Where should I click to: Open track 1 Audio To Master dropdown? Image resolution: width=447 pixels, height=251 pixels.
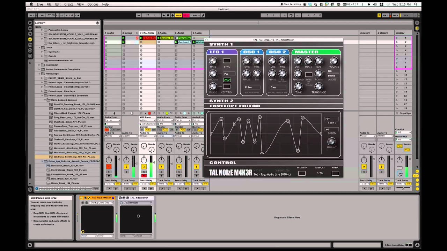[x=112, y=136]
